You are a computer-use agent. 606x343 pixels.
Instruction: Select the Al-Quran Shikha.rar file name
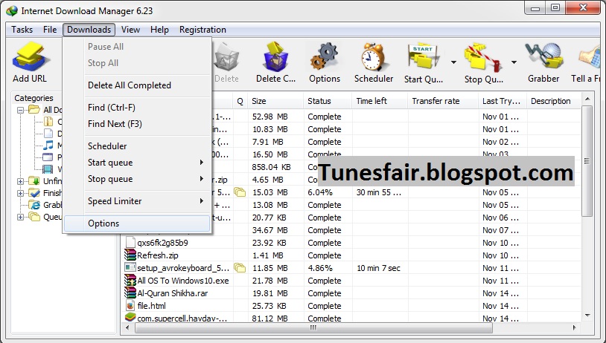click(x=173, y=293)
